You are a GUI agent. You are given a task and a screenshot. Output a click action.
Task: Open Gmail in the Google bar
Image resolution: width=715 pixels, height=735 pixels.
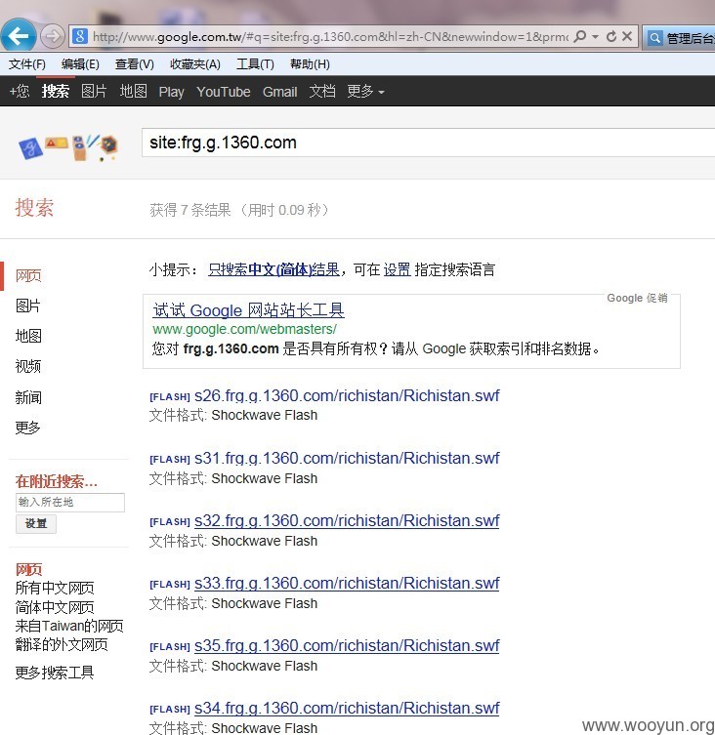279,92
